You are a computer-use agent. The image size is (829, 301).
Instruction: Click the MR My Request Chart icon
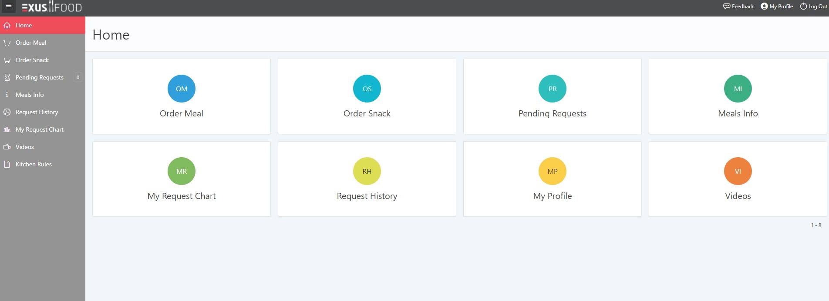click(182, 171)
